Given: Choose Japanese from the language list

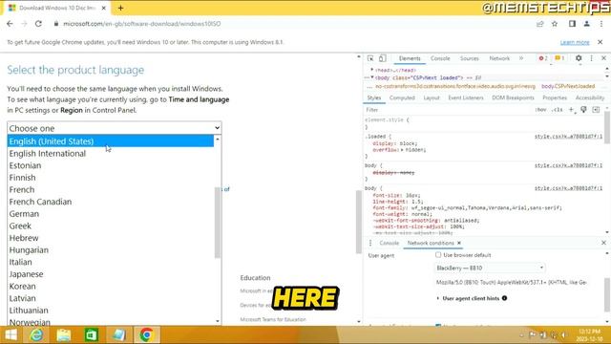Looking at the screenshot, I should pyautogui.click(x=111, y=274).
